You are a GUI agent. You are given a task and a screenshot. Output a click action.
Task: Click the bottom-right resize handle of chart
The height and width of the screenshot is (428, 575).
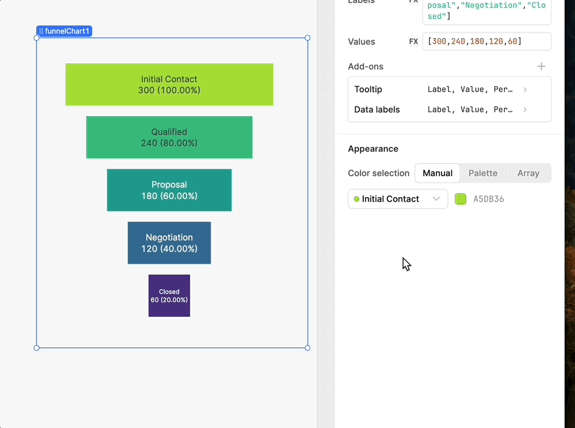[307, 348]
